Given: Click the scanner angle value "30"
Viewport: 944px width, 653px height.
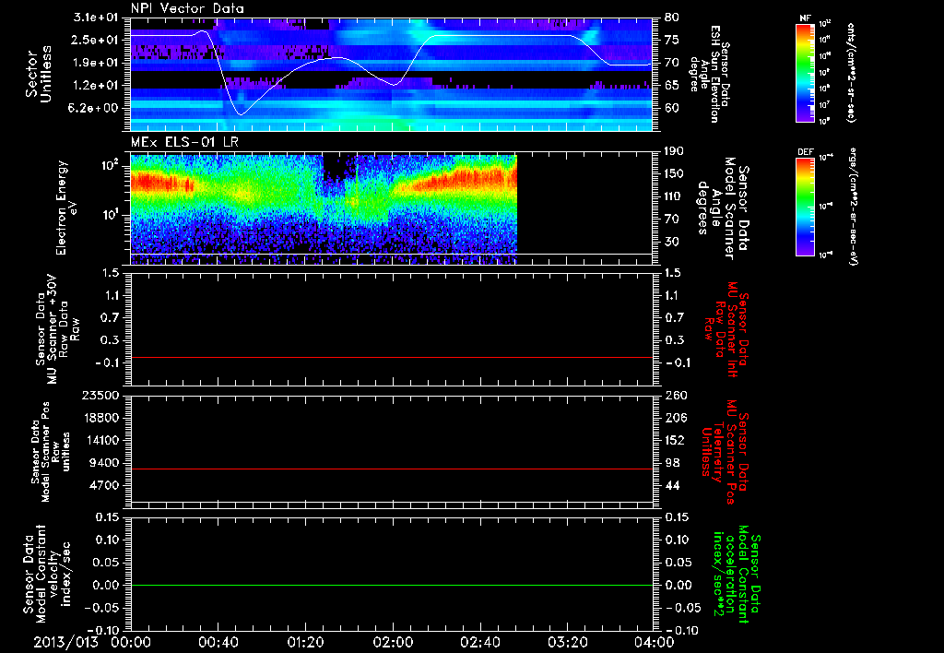Looking at the screenshot, I should (671, 242).
